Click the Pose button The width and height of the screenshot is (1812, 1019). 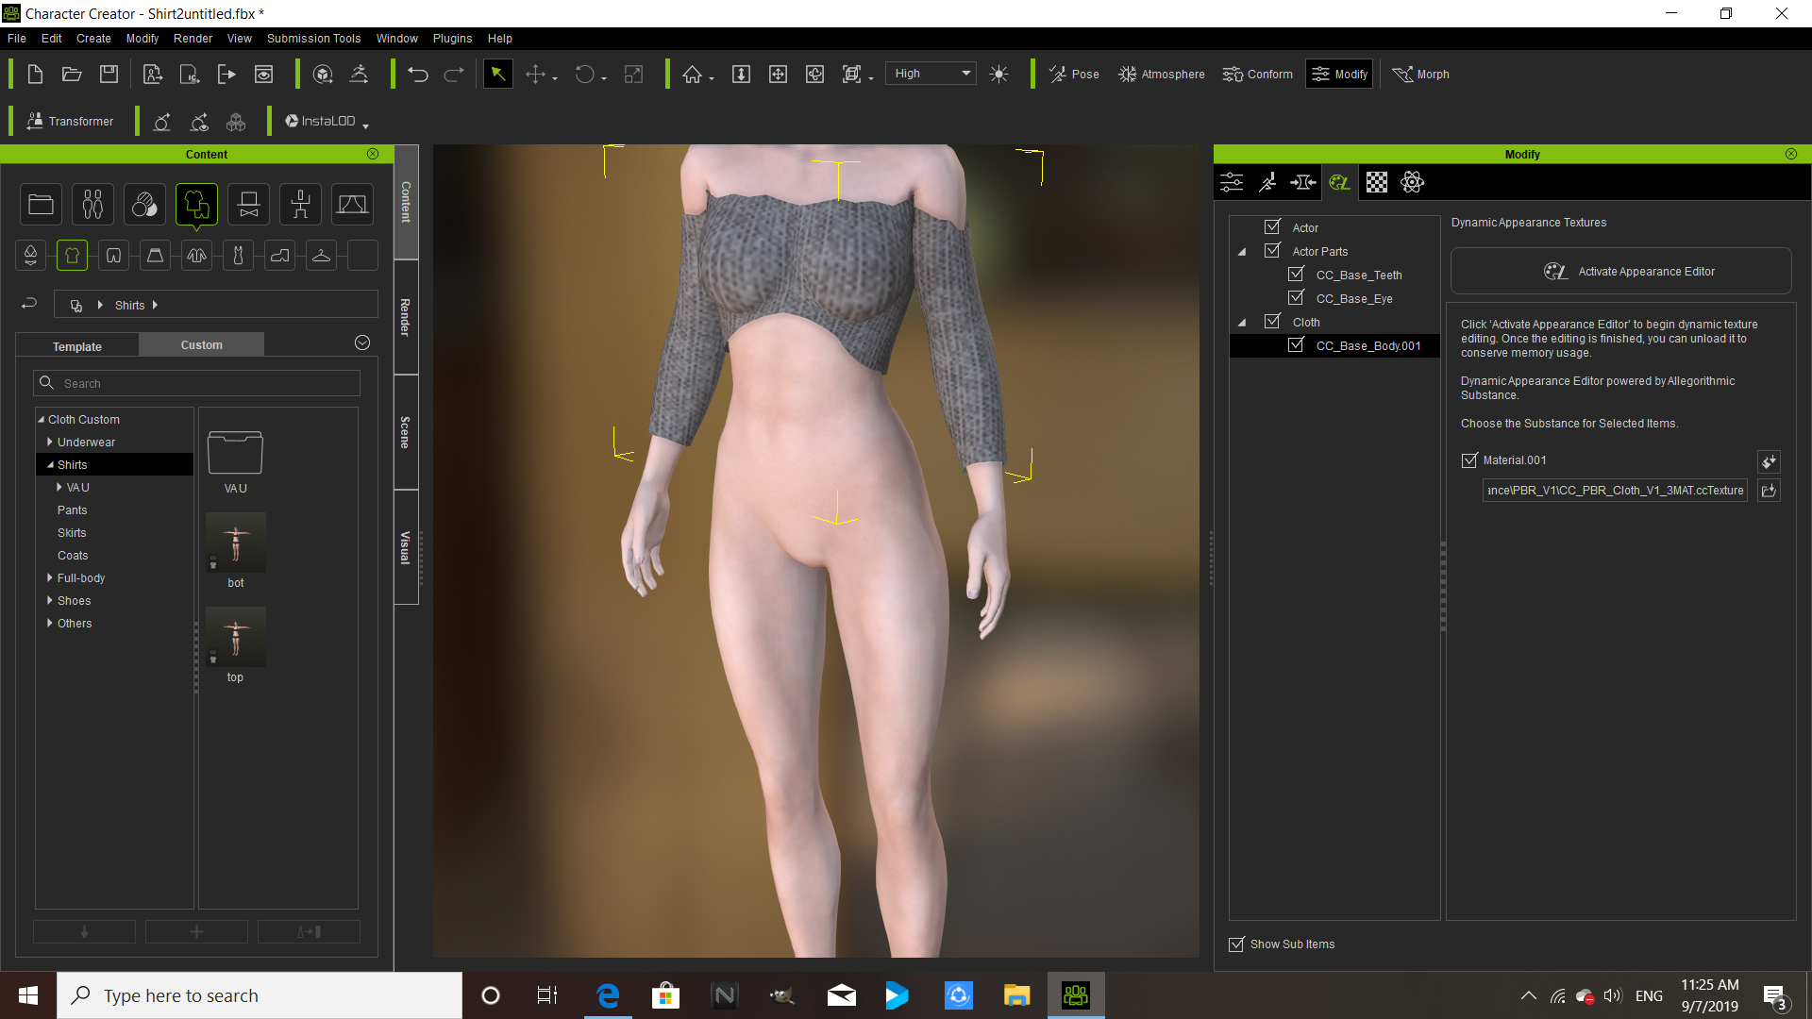click(1074, 75)
